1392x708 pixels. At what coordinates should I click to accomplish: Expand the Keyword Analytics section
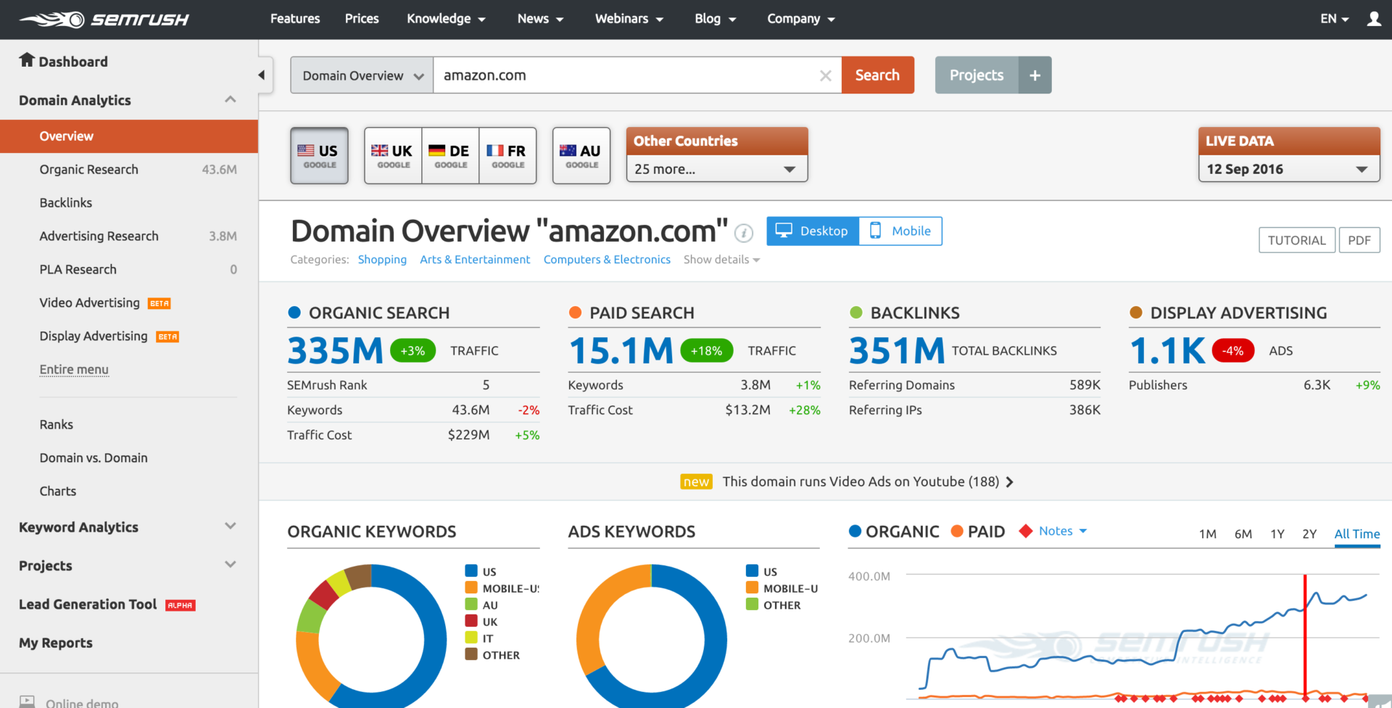pyautogui.click(x=231, y=526)
